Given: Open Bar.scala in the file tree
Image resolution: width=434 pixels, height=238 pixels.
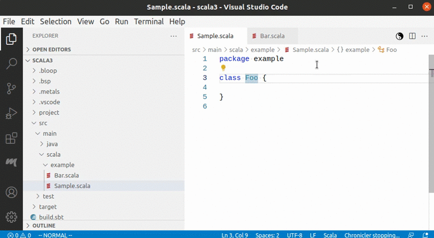Looking at the screenshot, I should pos(104,175).
